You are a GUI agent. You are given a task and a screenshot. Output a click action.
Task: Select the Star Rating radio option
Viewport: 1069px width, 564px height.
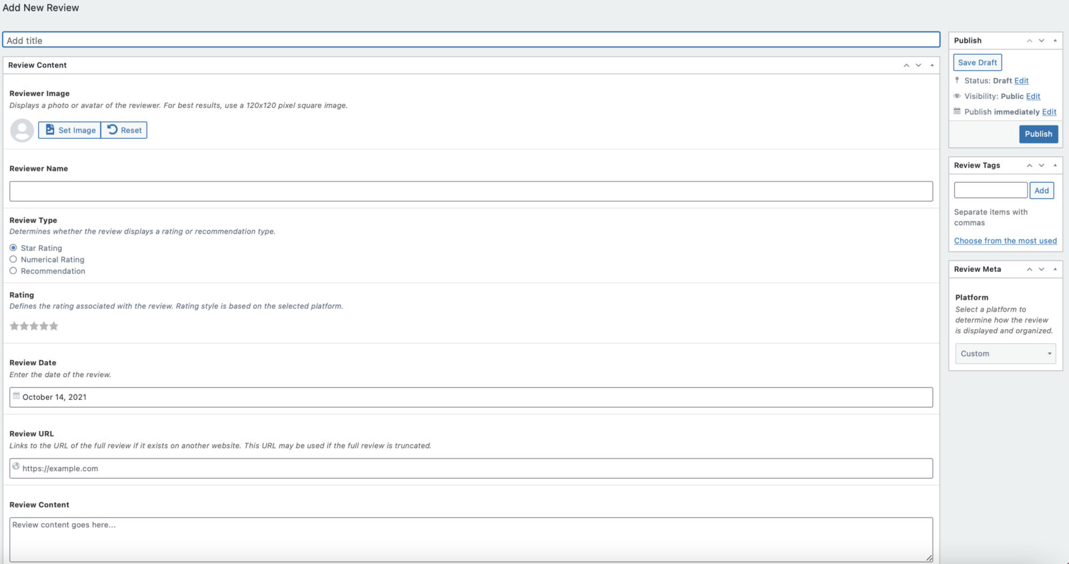[x=13, y=248]
